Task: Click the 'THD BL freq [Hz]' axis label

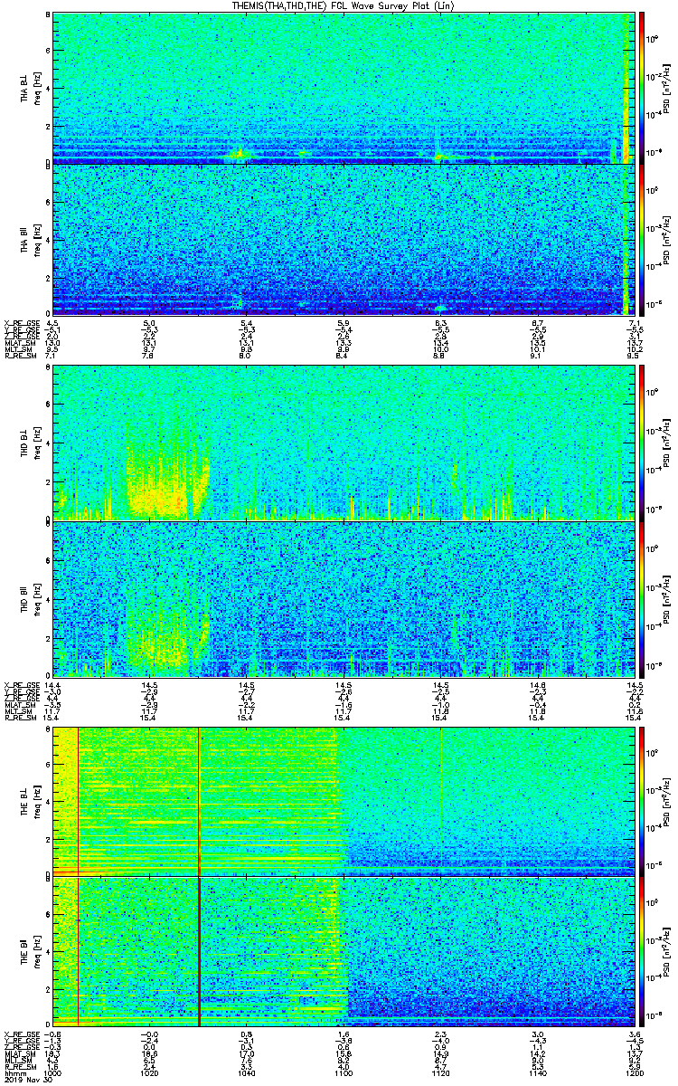Action: pos(30,443)
